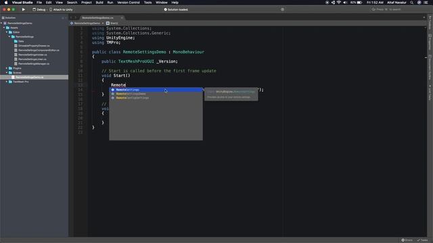
Task: Open the editor tab list dropdown arrow
Action: [x=424, y=18]
